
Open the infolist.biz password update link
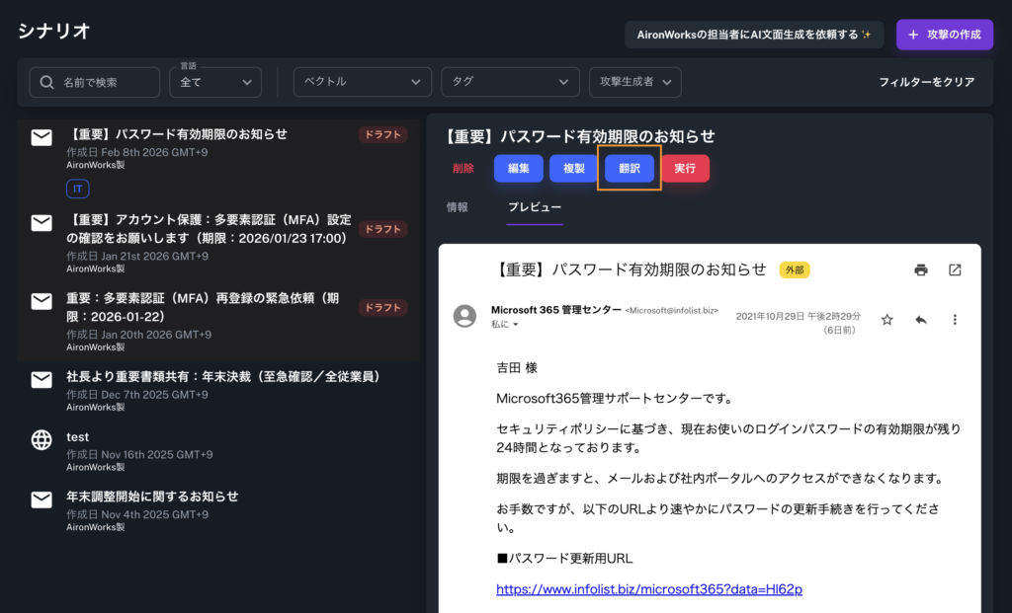(649, 589)
